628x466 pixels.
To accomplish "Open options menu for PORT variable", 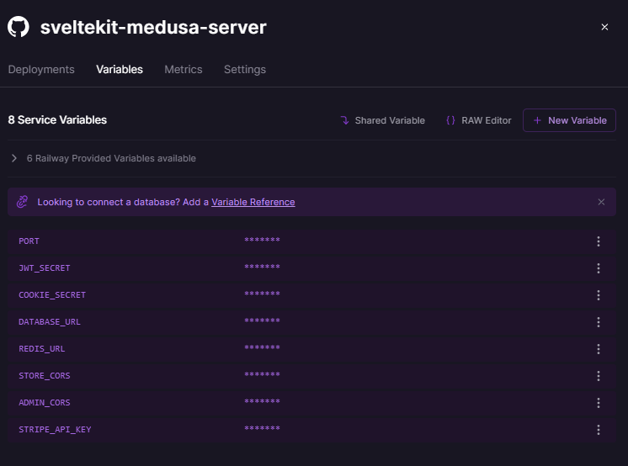I will coord(599,241).
